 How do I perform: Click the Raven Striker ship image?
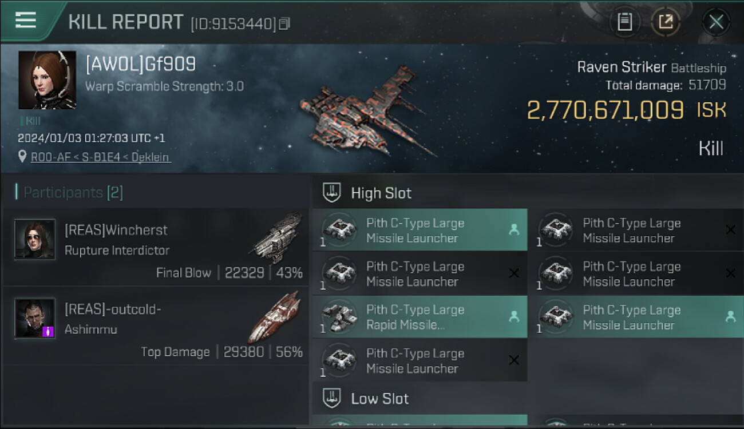point(366,117)
